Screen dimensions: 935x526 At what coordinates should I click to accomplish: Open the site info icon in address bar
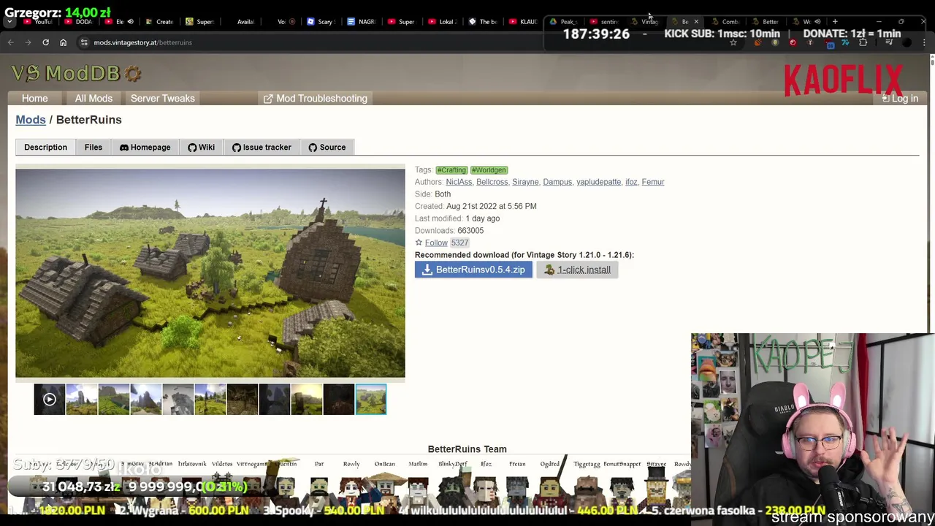pos(84,42)
